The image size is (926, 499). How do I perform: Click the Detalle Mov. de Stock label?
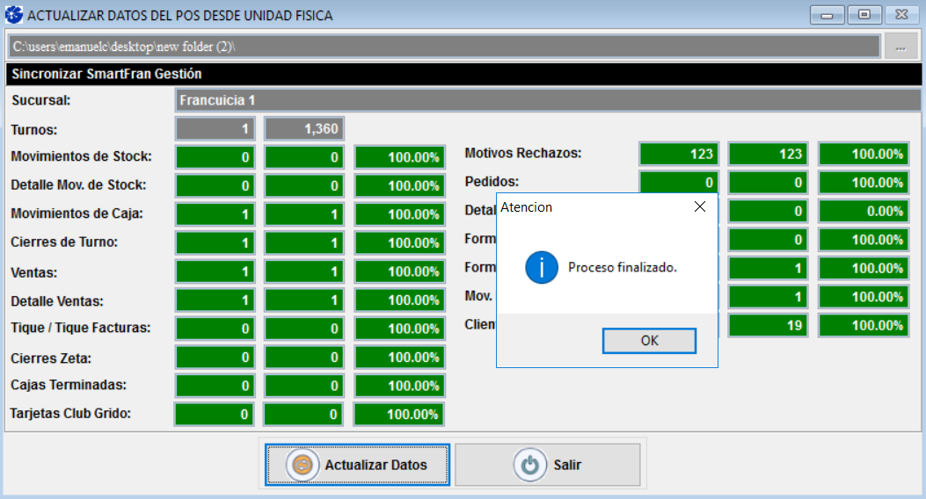pos(78,185)
